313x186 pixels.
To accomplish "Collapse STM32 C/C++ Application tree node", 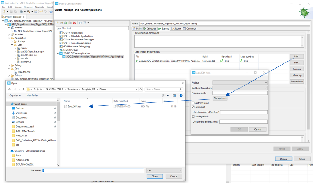I will point(58,53).
